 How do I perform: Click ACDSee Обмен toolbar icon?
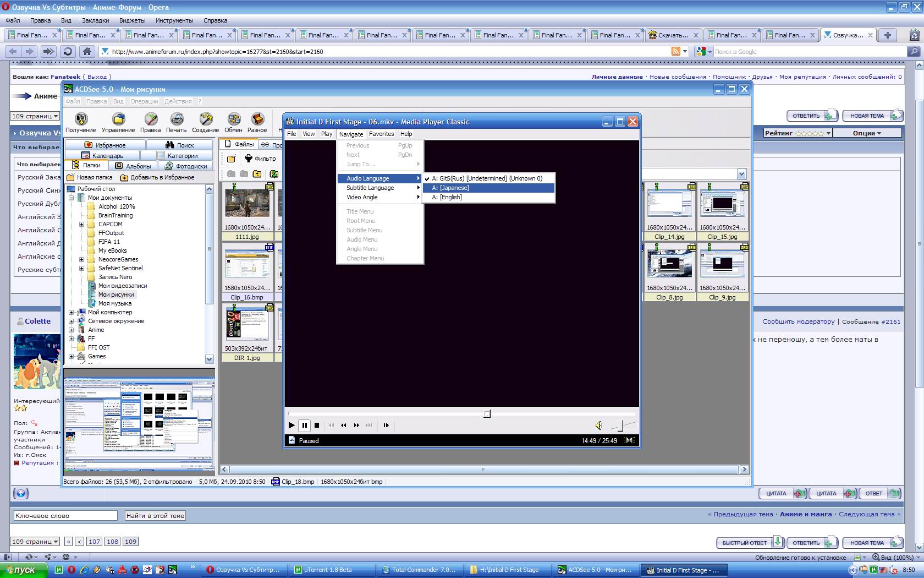click(x=234, y=123)
